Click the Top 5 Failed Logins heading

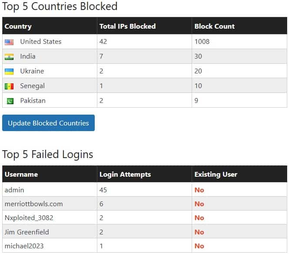point(48,155)
